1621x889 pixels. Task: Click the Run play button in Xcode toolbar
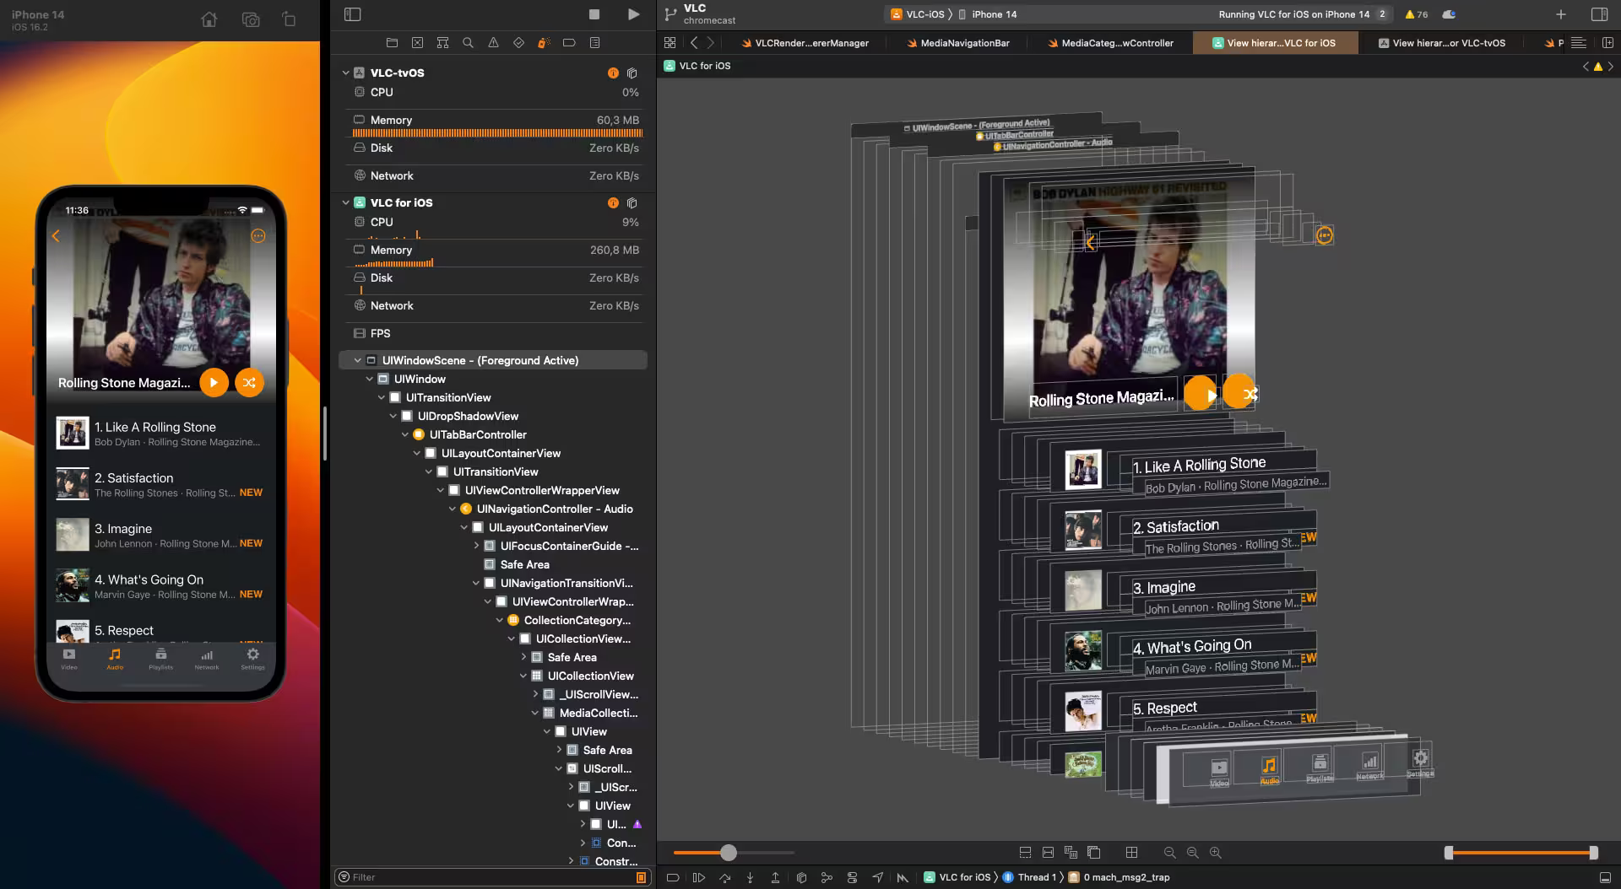coord(633,14)
